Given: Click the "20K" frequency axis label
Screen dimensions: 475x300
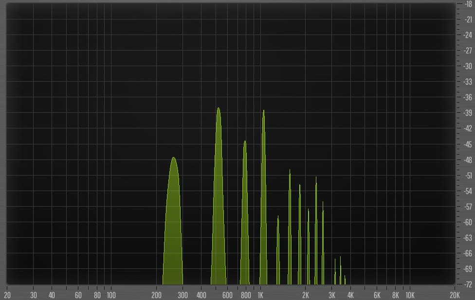Looking at the screenshot, I should [455, 295].
